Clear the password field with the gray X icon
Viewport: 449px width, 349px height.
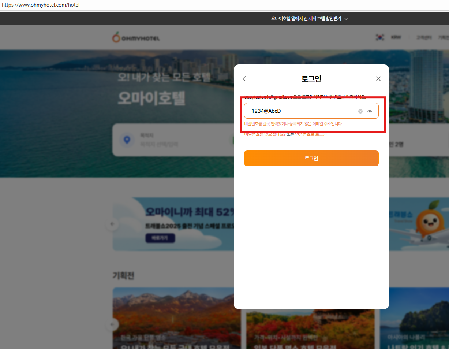click(x=360, y=111)
